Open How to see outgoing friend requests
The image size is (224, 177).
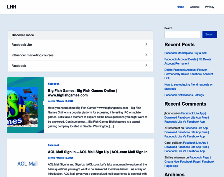point(189,87)
